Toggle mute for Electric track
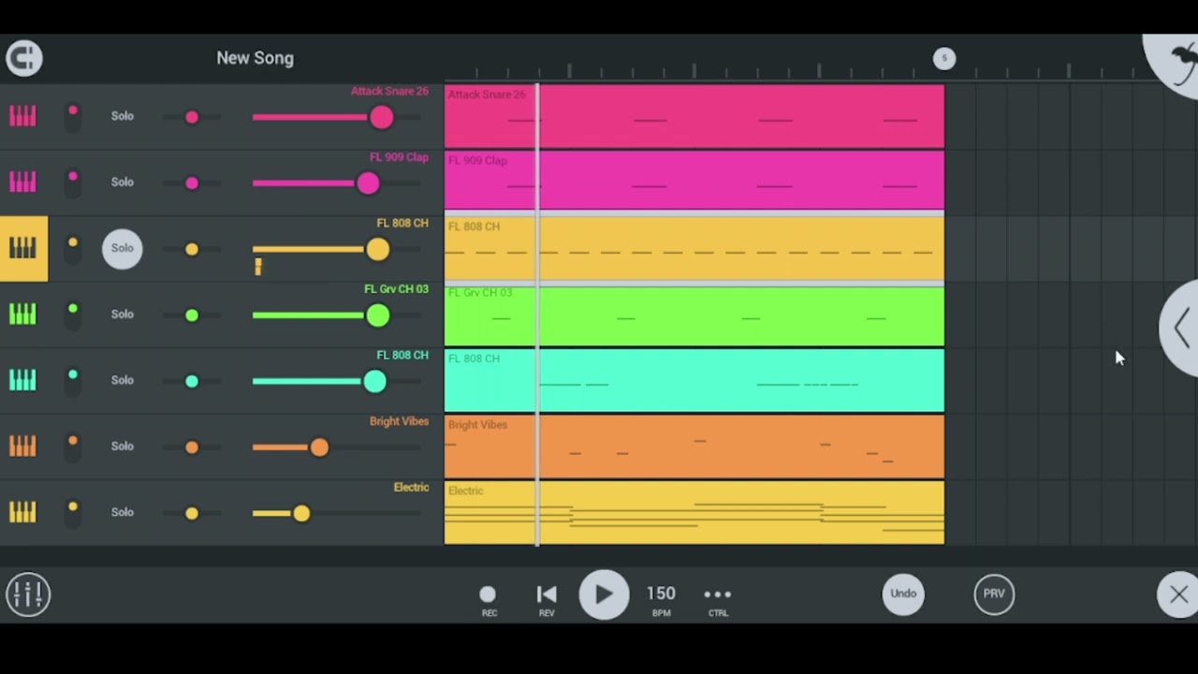The image size is (1198, 674). click(72, 512)
